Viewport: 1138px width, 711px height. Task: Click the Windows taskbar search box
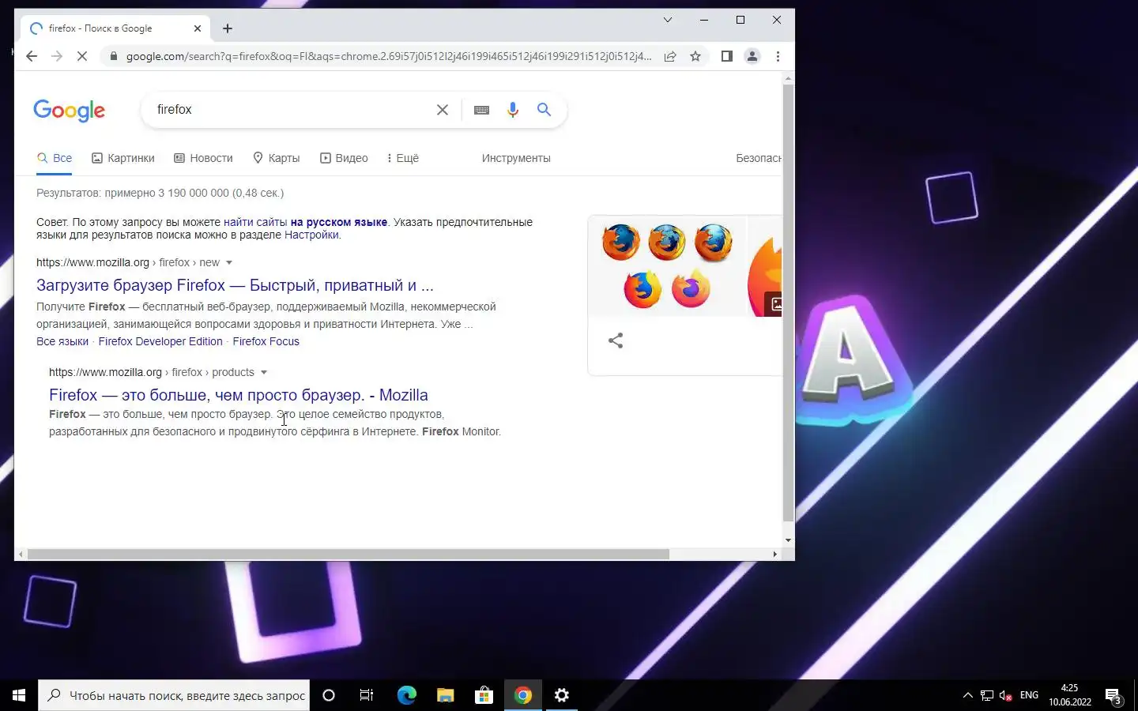(x=174, y=695)
